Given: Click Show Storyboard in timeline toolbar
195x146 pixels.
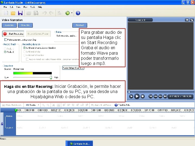Looking at the screenshot, I should 12,105.
